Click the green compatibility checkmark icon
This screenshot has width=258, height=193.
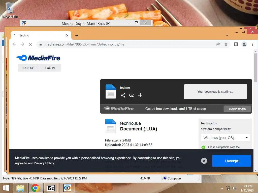[203, 147]
